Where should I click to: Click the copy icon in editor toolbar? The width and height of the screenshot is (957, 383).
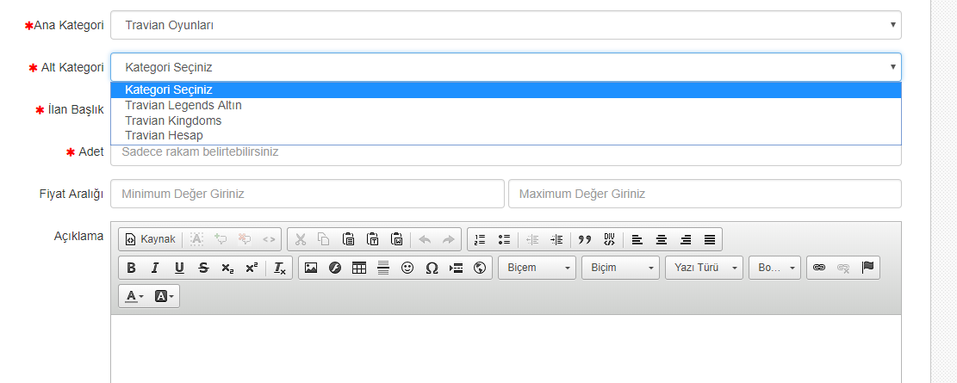(x=324, y=239)
